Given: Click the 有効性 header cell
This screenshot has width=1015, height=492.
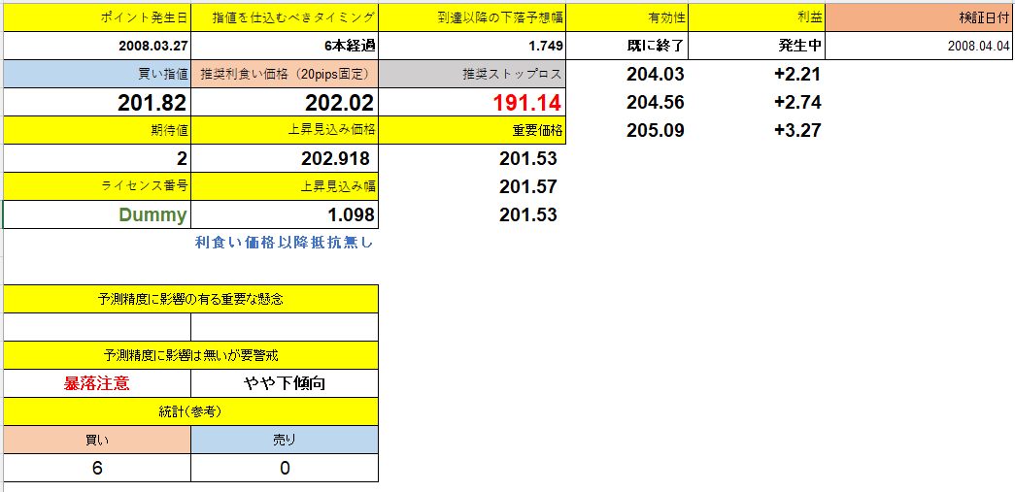Looking at the screenshot, I should (626, 17).
